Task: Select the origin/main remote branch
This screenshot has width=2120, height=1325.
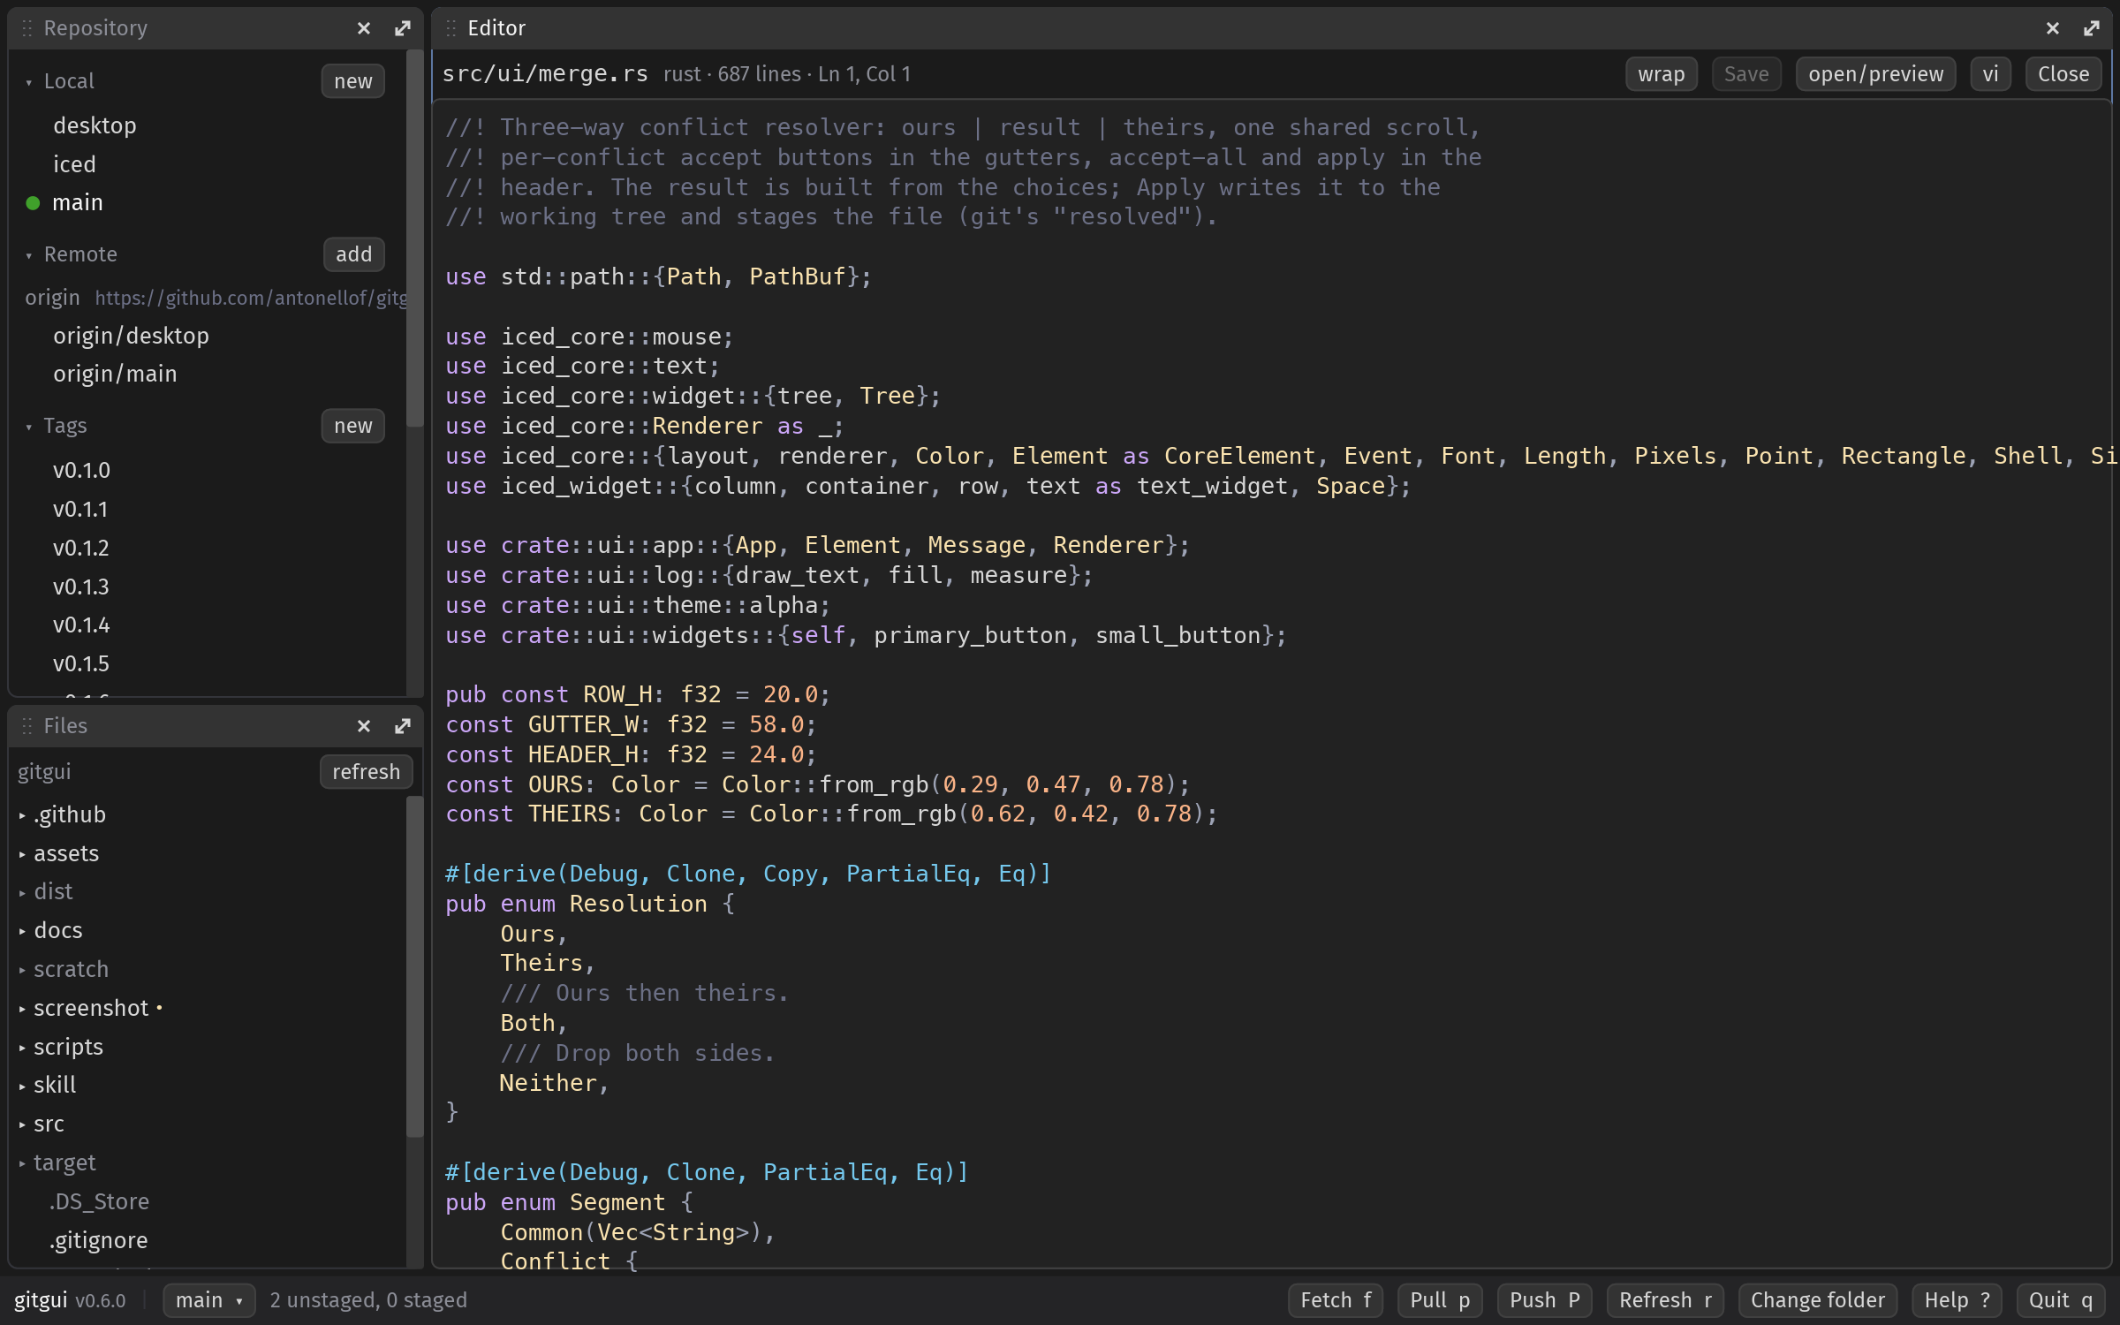Action: [x=115, y=375]
